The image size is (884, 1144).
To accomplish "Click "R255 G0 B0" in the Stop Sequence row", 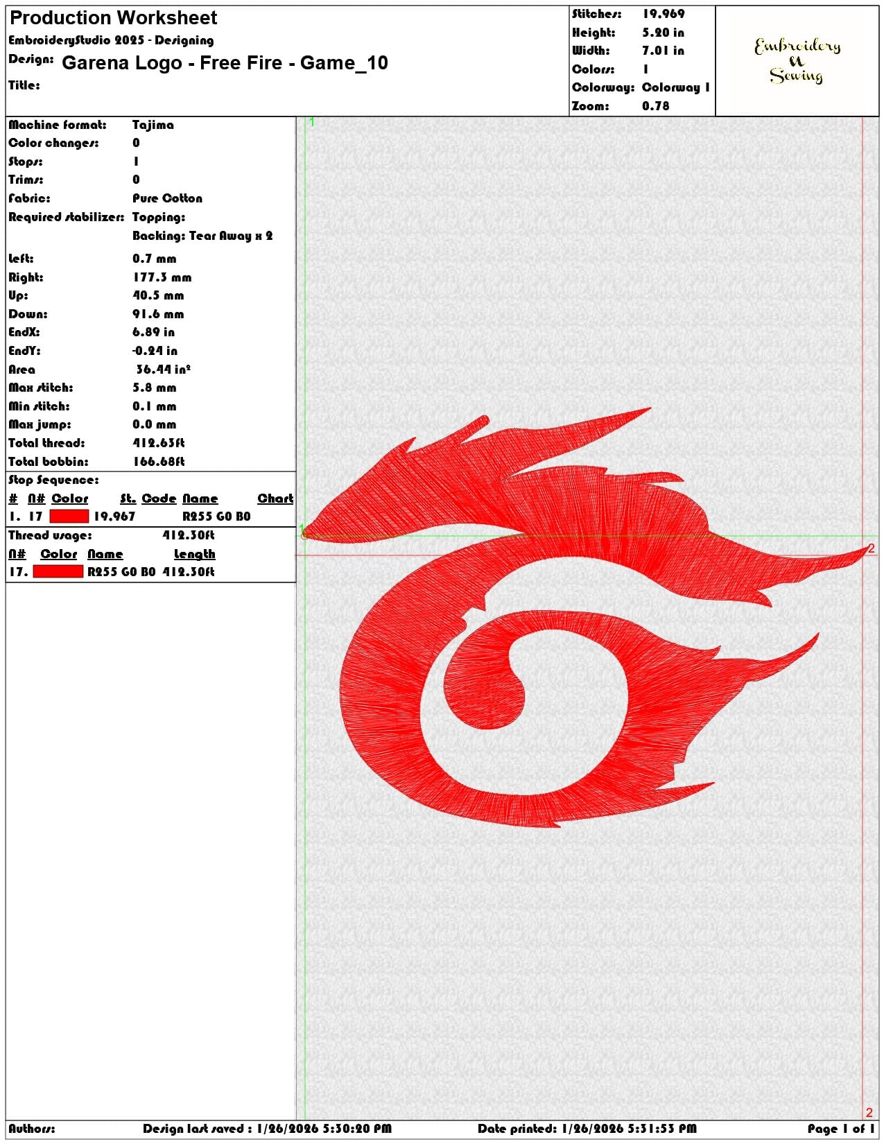I will pos(216,517).
